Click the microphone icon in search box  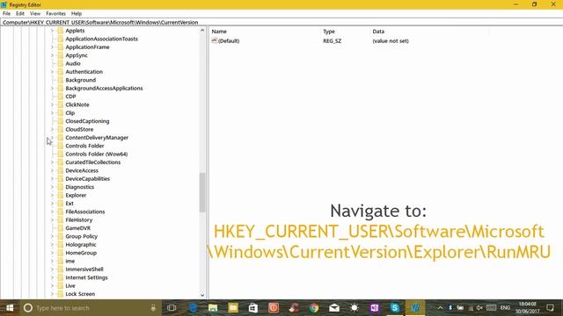[153, 308]
